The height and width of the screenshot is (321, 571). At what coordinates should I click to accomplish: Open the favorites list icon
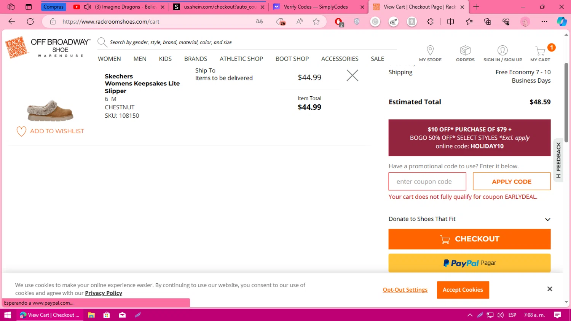tap(469, 22)
